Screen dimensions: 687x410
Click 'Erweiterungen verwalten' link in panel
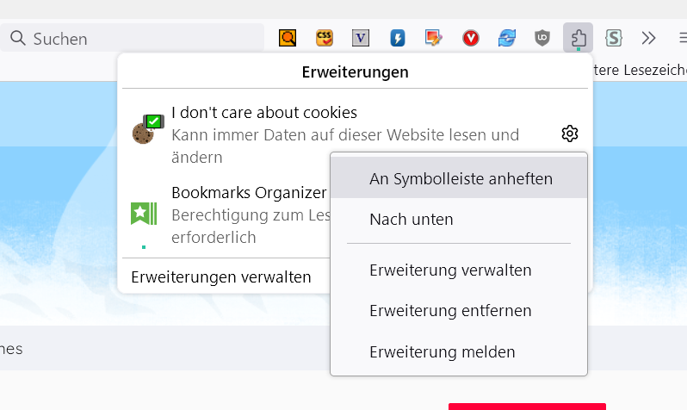(x=221, y=277)
